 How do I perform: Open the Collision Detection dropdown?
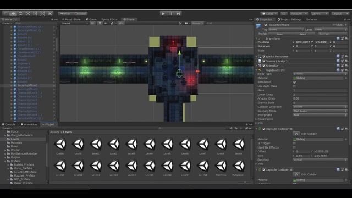pos(320,107)
